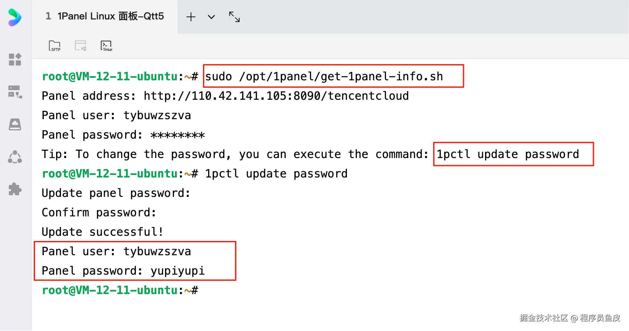Image resolution: width=629 pixels, height=331 pixels.
Task: Open the SFTP file transfer panel
Action: (x=54, y=46)
